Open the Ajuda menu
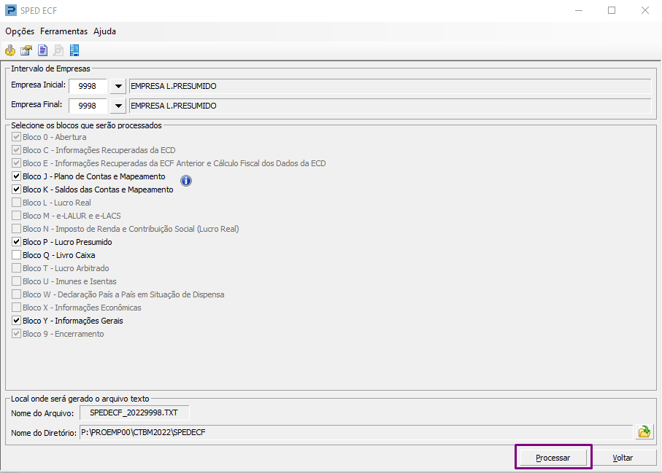Viewport: 662px width, 473px height. tap(104, 31)
